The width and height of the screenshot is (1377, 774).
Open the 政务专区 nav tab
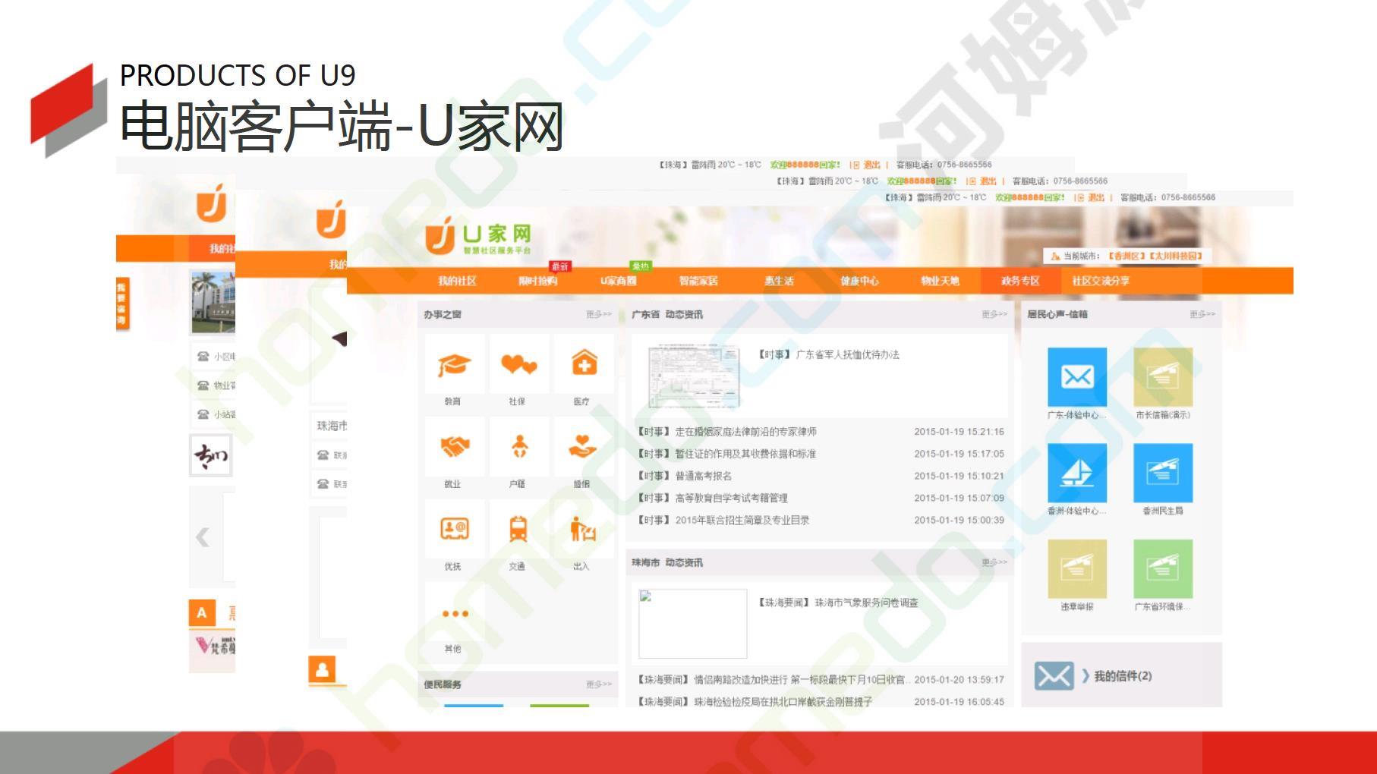[x=1020, y=281]
